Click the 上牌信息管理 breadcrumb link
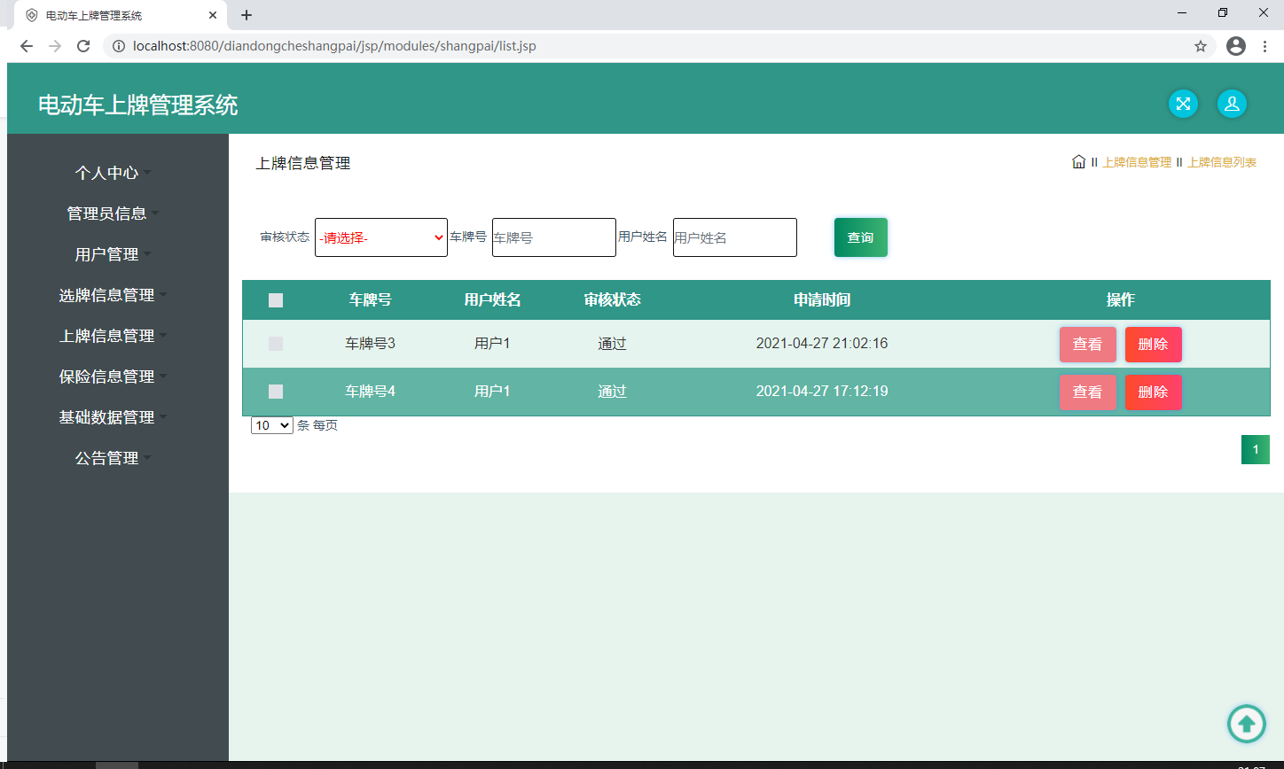 (x=1137, y=162)
